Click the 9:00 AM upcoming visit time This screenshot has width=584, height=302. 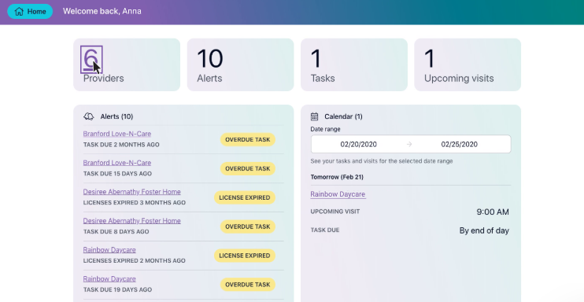(x=493, y=212)
